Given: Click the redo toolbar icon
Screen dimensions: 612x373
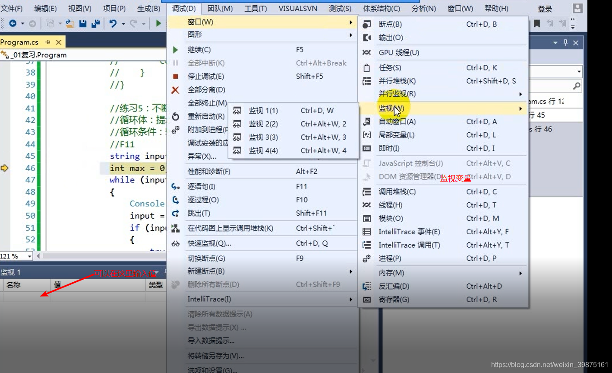Looking at the screenshot, I should [x=133, y=23].
